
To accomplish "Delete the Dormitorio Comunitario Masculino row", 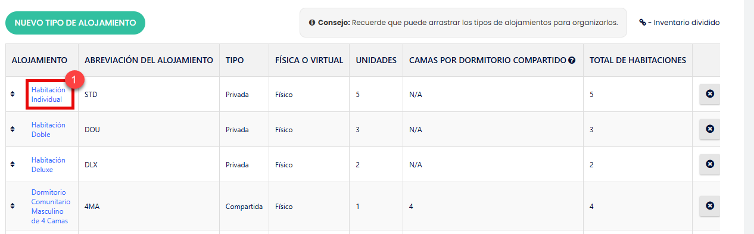I will 709,206.
